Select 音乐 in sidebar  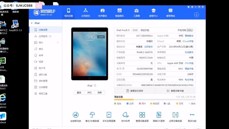click(46, 49)
